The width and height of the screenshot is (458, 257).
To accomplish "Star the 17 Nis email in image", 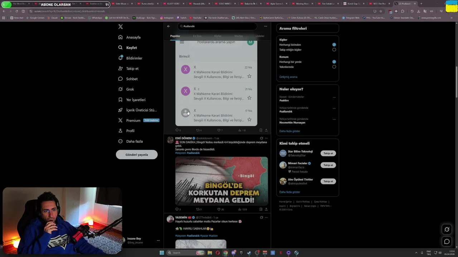I will (249, 120).
